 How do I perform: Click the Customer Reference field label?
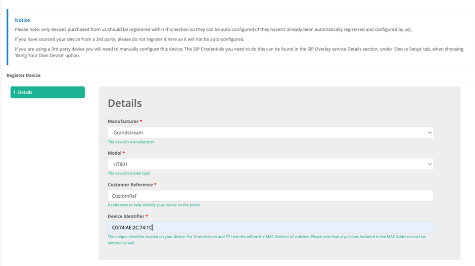click(130, 185)
